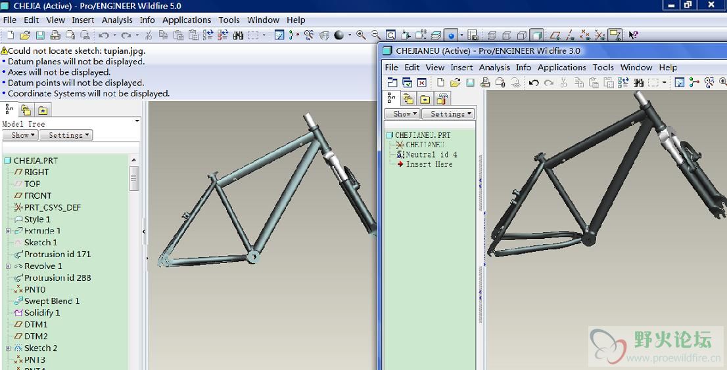The image size is (727, 370).
Task: Repaint icon in Wildfire 3.0 window toolbar
Action: point(679,83)
